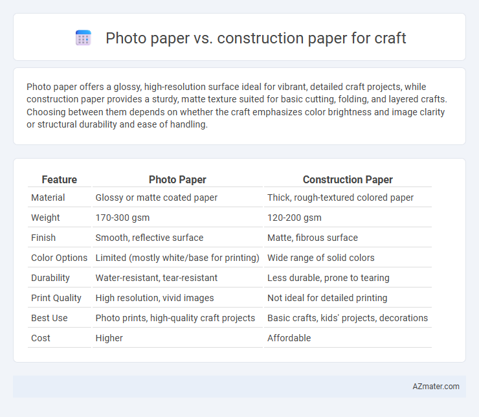The image size is (479, 417).
Task: Click the 'Cost' row label
Action: click(x=41, y=338)
